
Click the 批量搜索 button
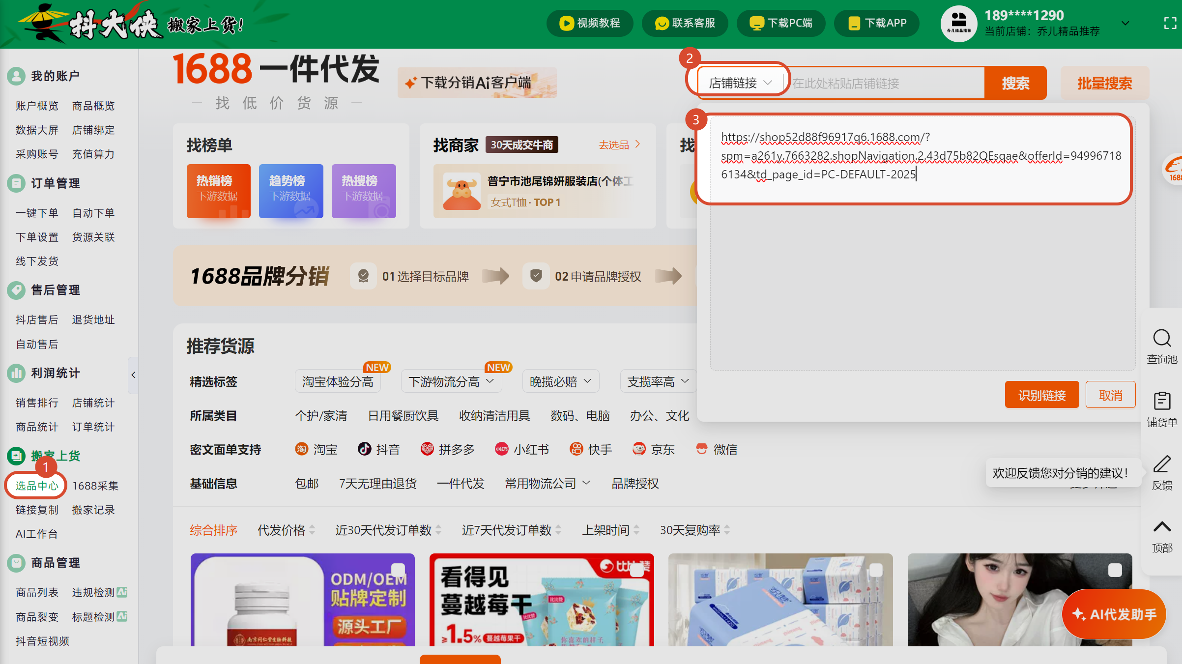coord(1105,83)
